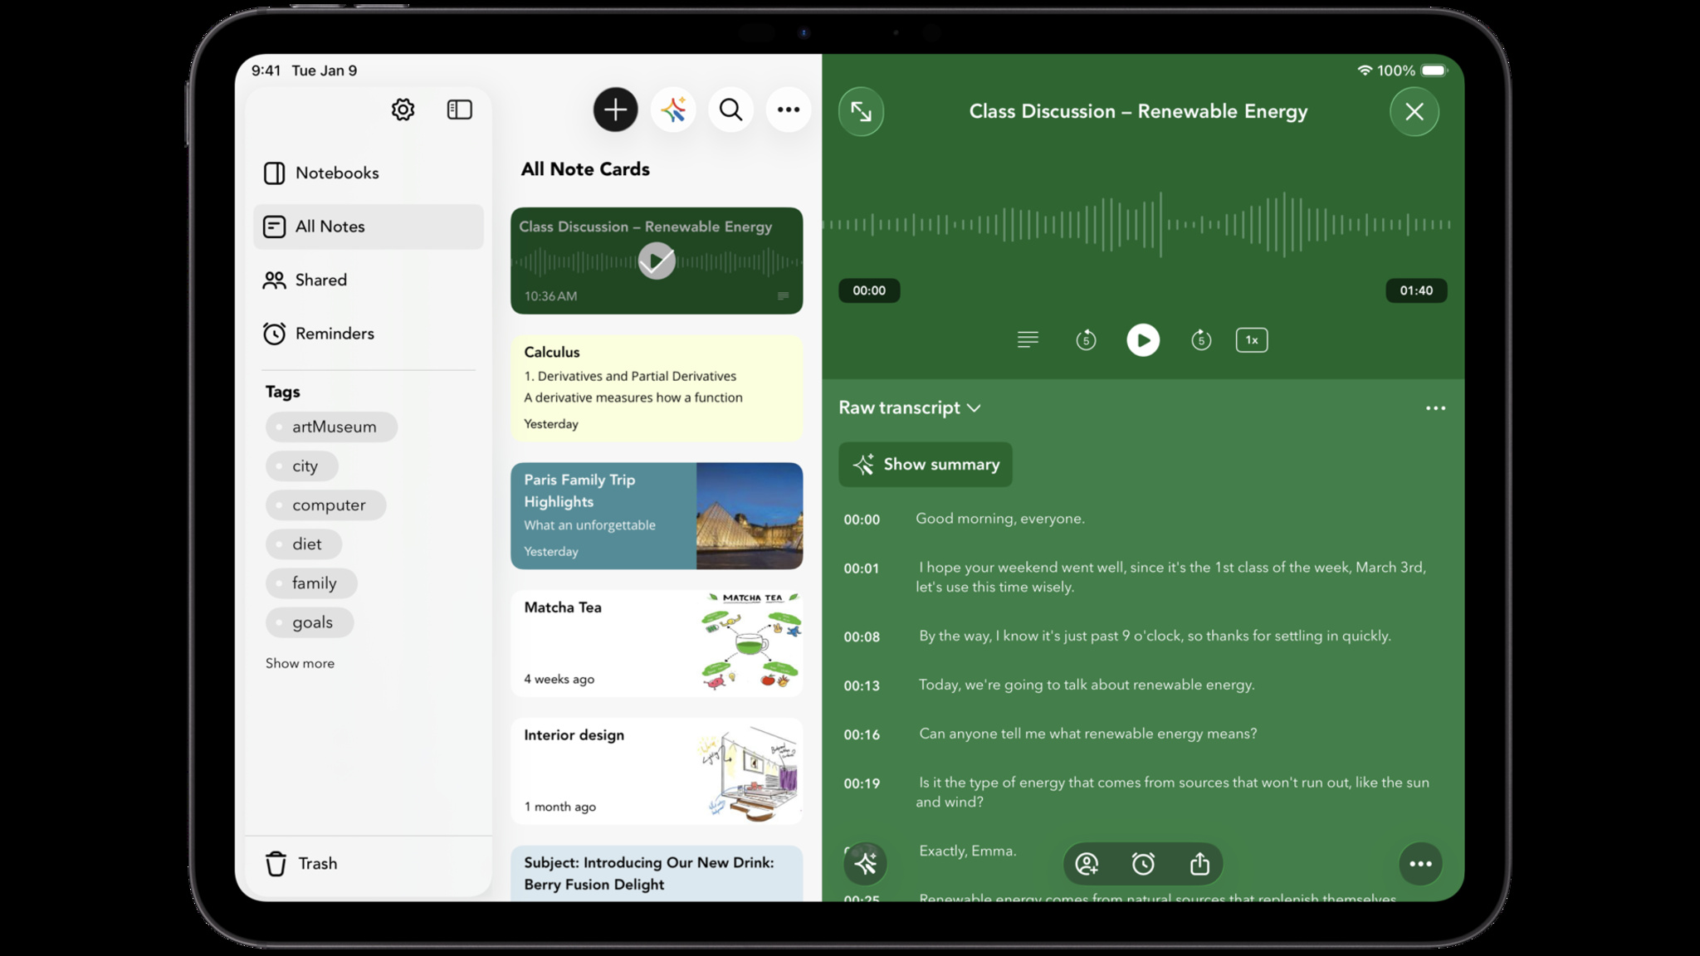This screenshot has width=1700, height=956.
Task: Expand tags with Show more
Action: pyautogui.click(x=300, y=663)
